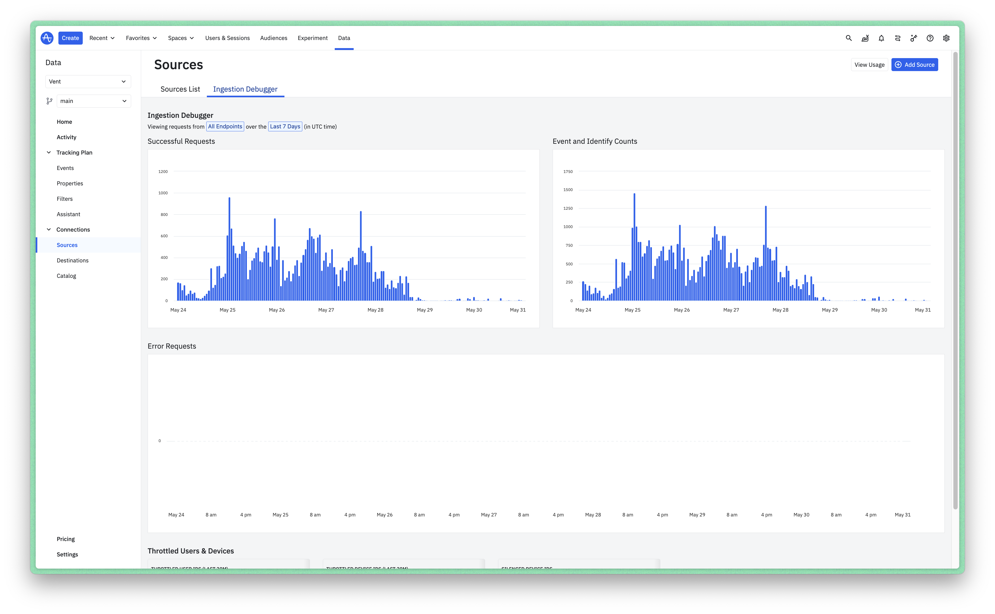Collapse the Tracking Plan section

(49, 153)
